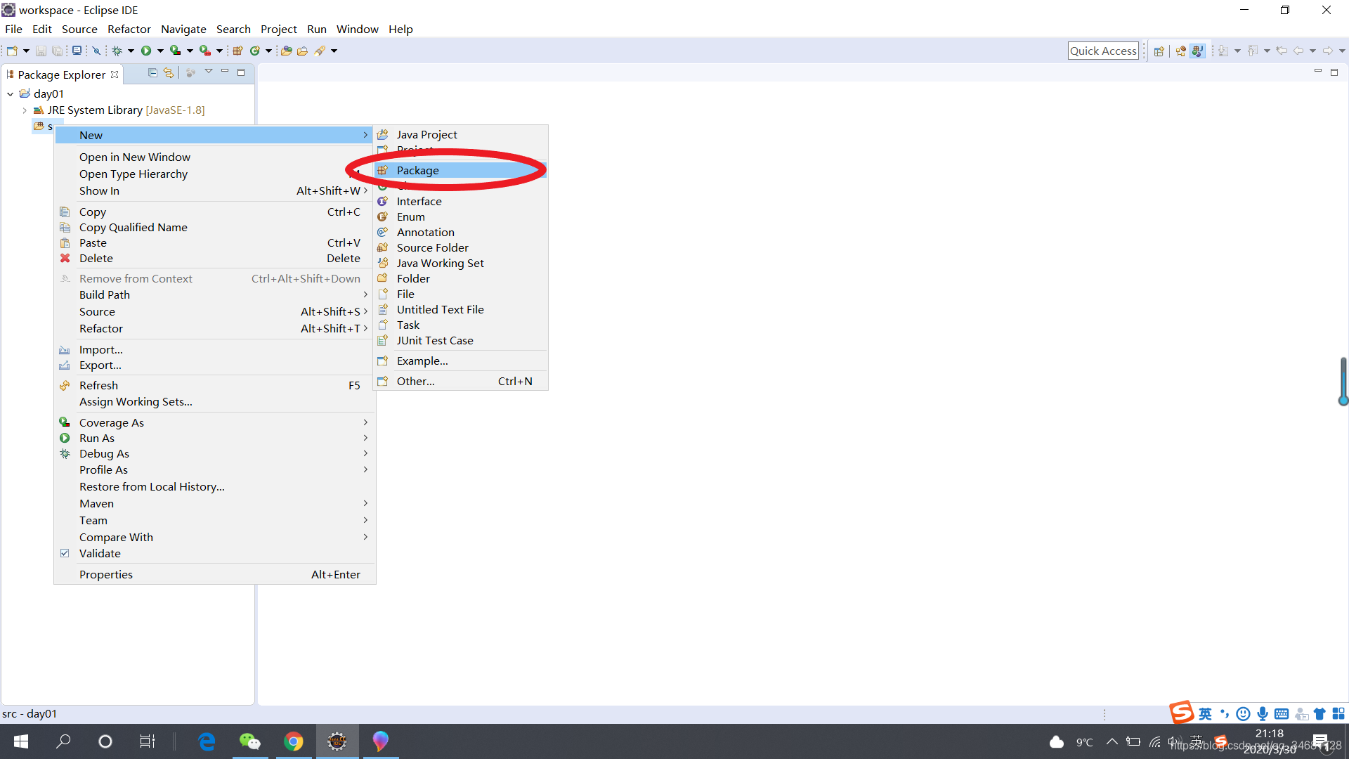The height and width of the screenshot is (759, 1349).
Task: Click the Coverage run icon
Action: (175, 51)
